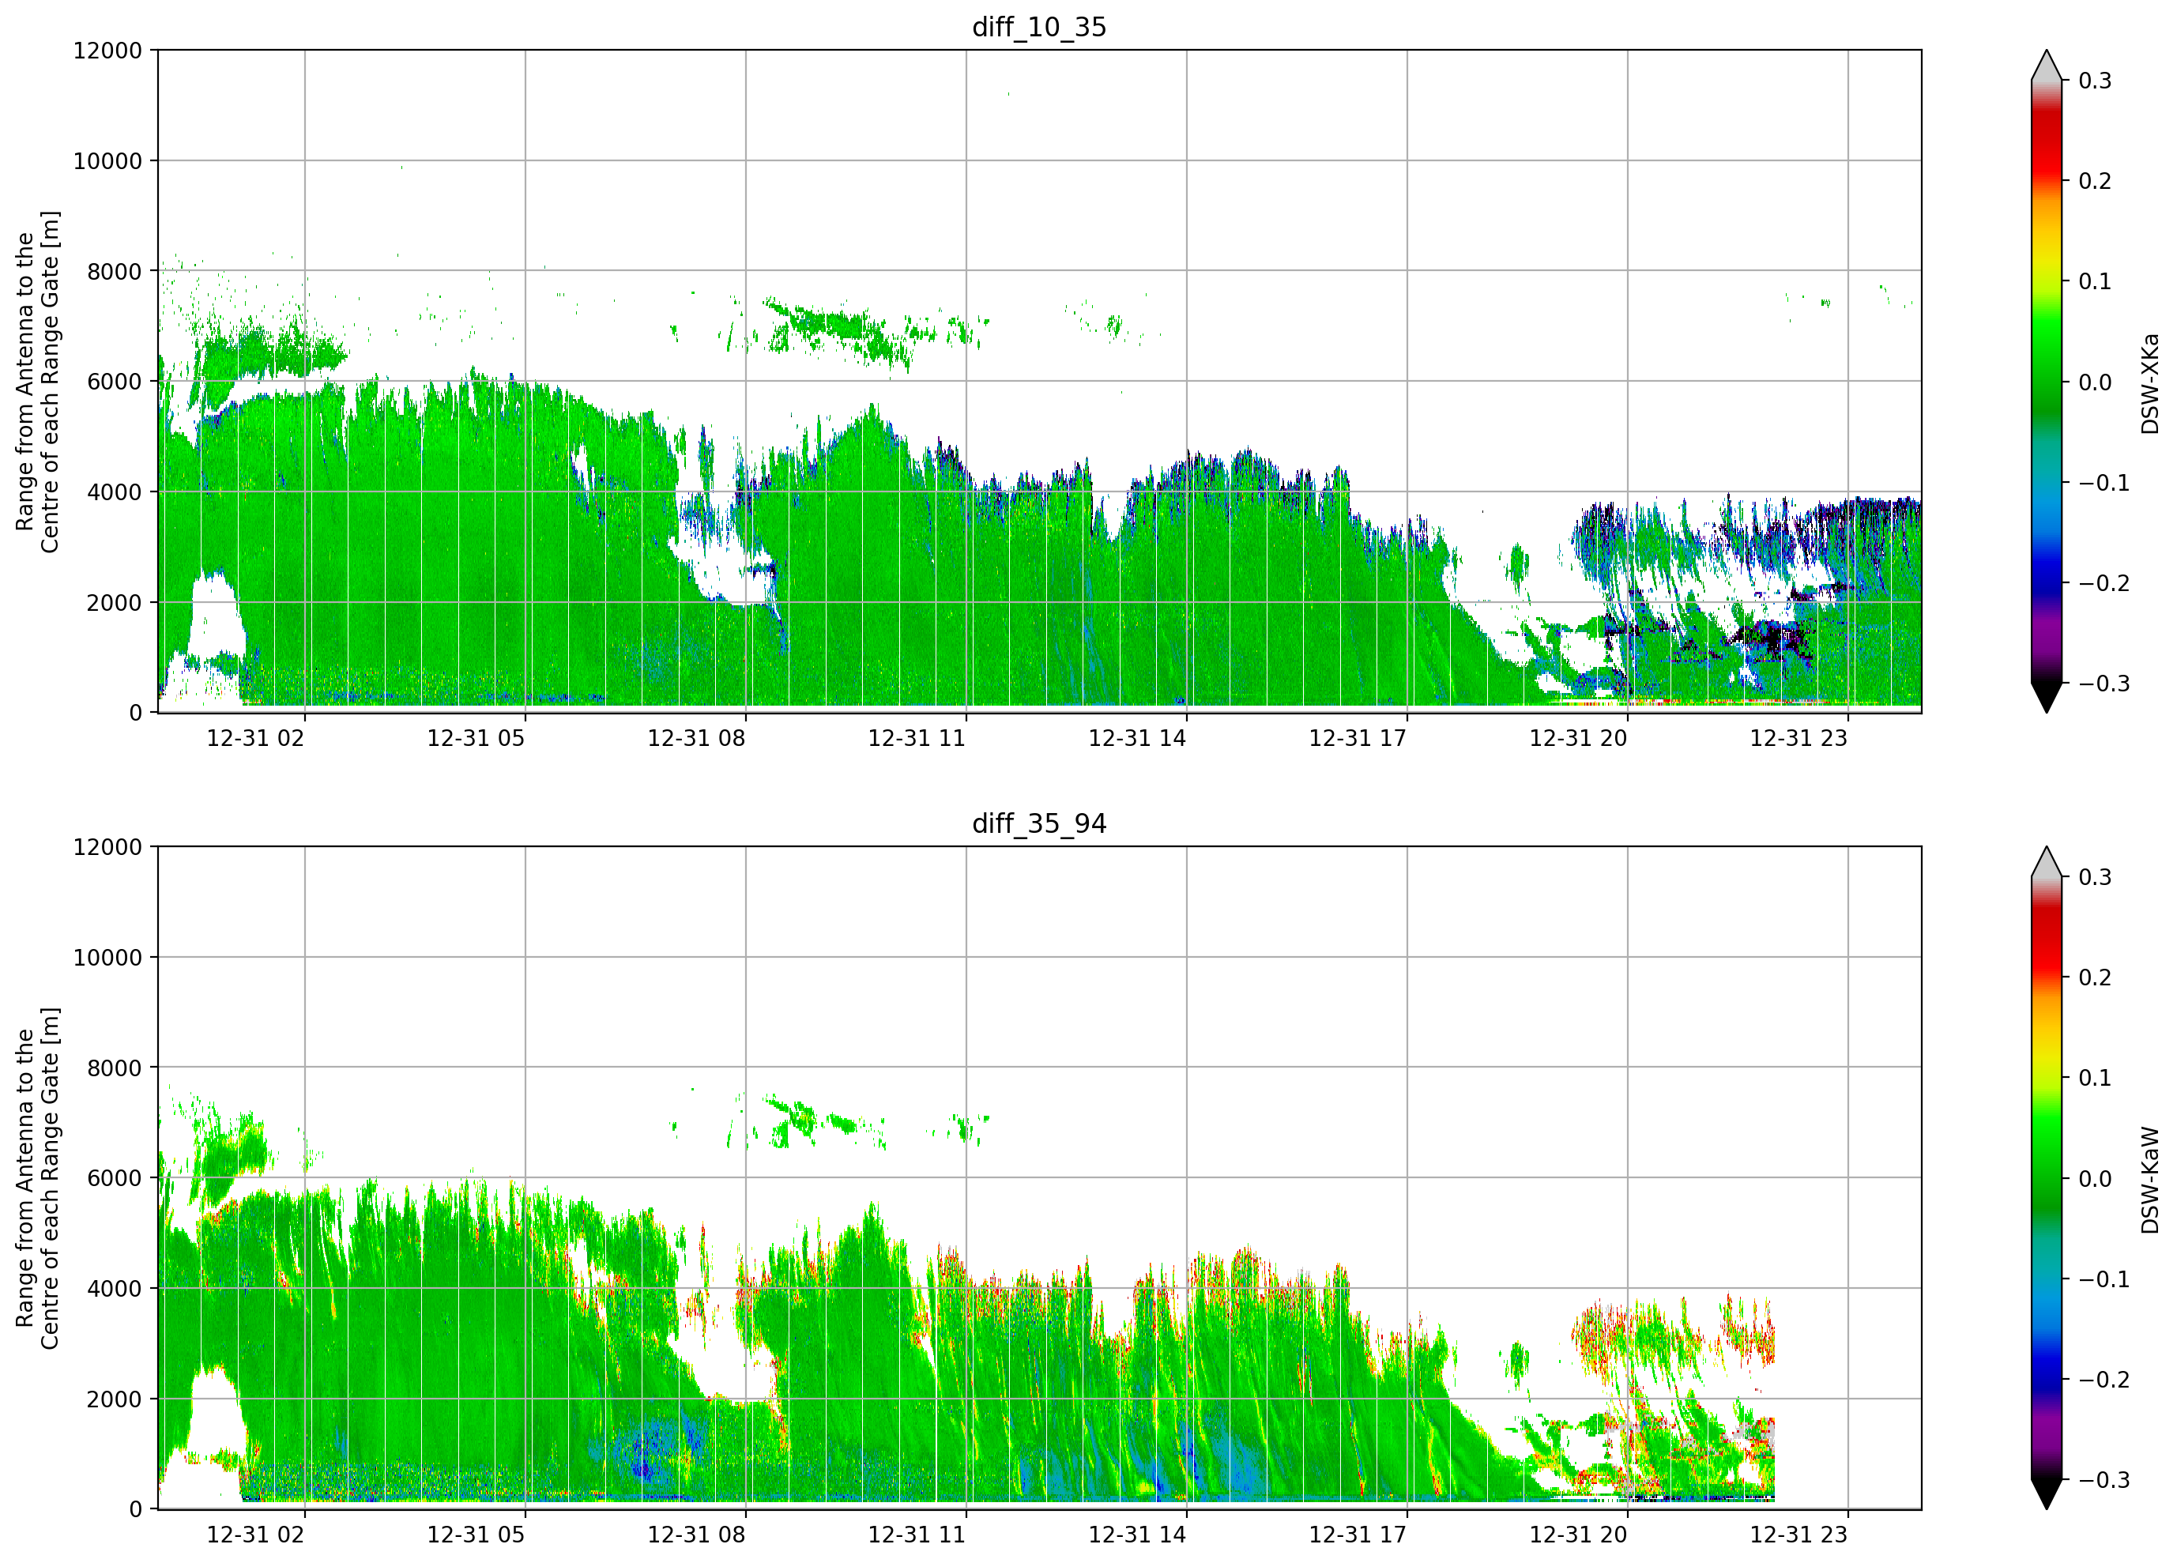Click the 0.2 tick on DSW-XKa colorbar
2177x1563 pixels.
point(2096,182)
